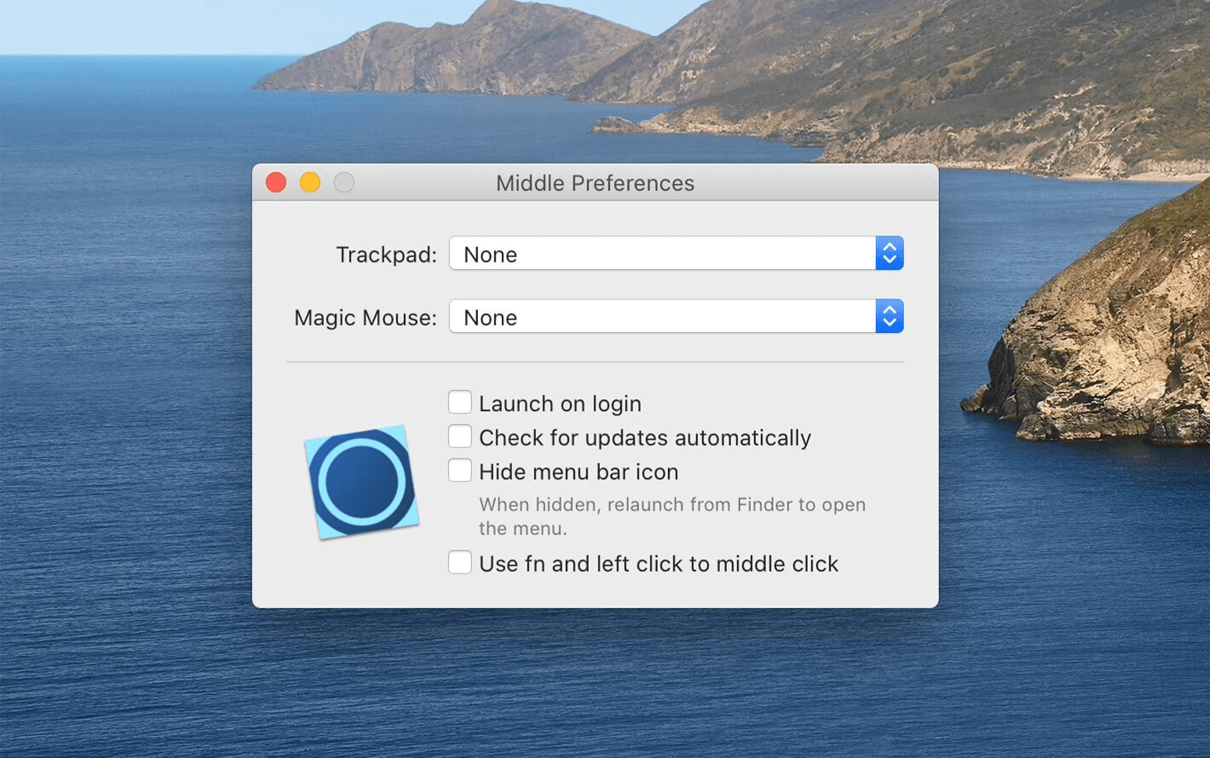This screenshot has height=758, width=1210.
Task: Open the Trackpad gesture dropdown
Action: pyautogui.click(x=676, y=254)
